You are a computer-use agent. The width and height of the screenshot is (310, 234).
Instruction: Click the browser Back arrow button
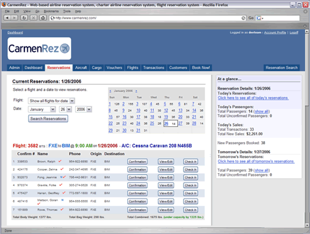(x=7, y=18)
